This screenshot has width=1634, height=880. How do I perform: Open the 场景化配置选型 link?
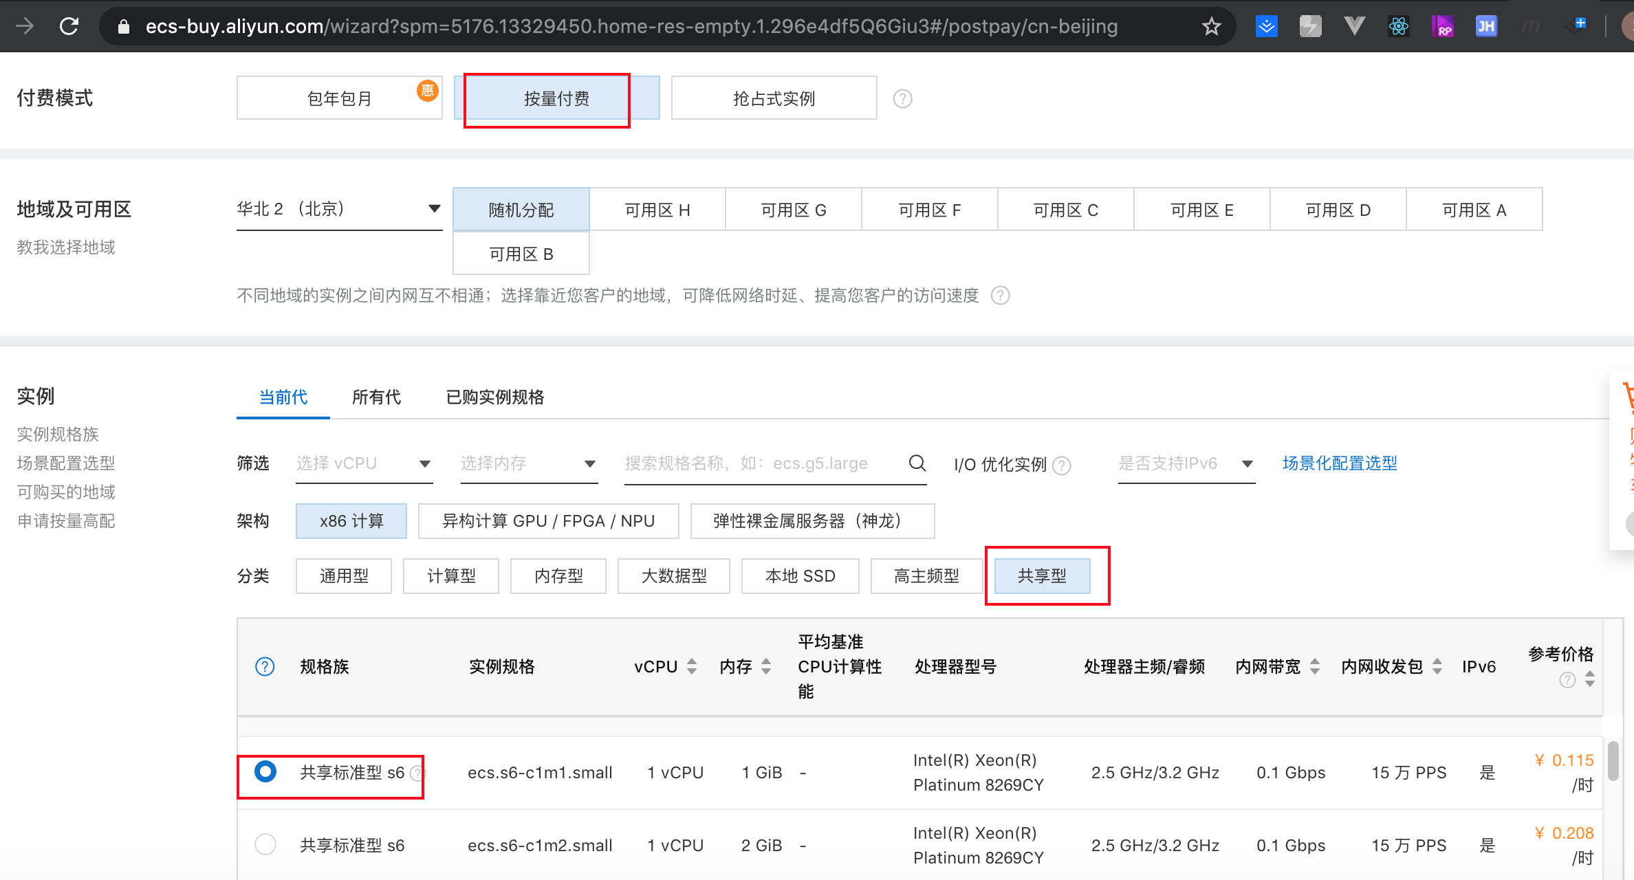point(1340,463)
